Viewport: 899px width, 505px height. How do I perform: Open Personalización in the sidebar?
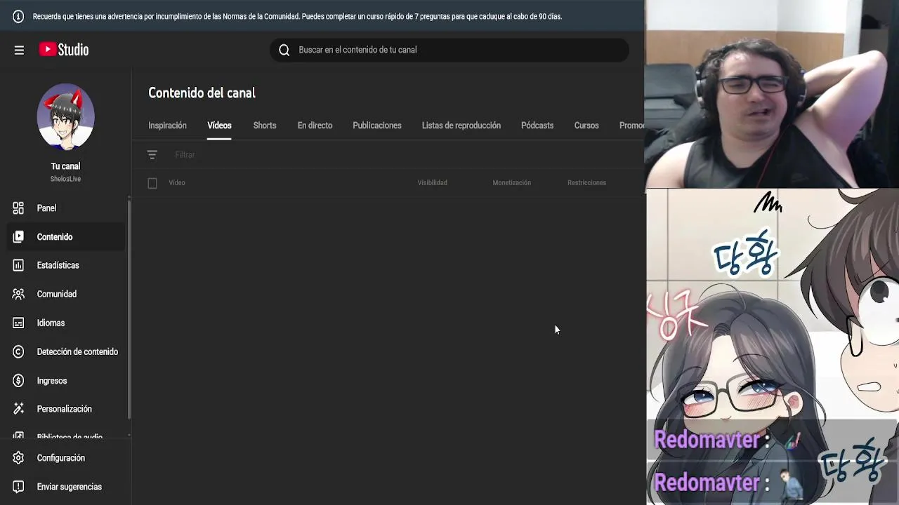click(65, 409)
